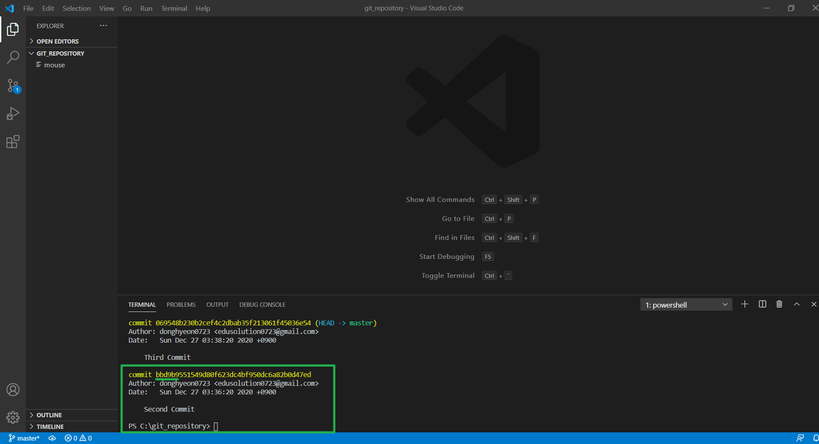Screen dimensions: 819x444
Task: Open the Edit menu
Action: point(48,8)
